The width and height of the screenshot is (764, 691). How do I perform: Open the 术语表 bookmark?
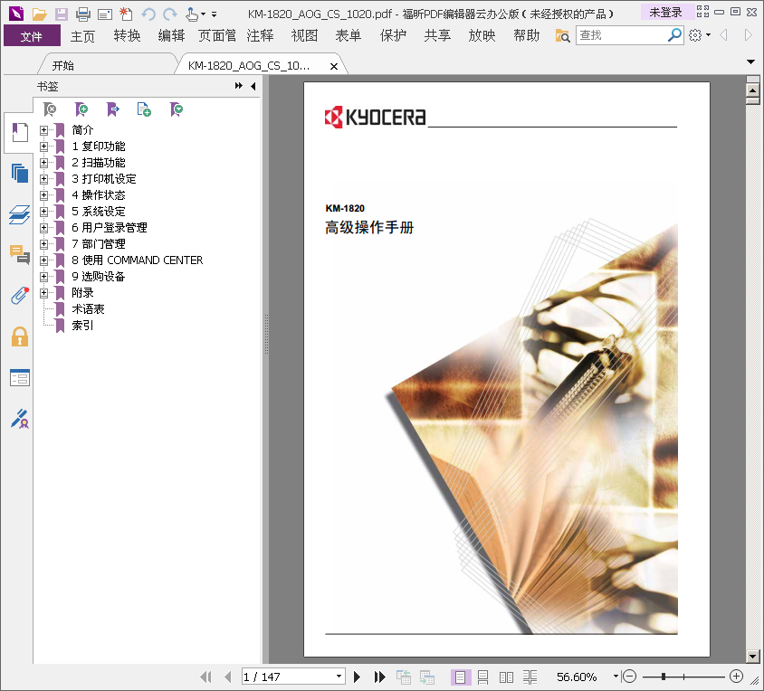click(x=88, y=308)
